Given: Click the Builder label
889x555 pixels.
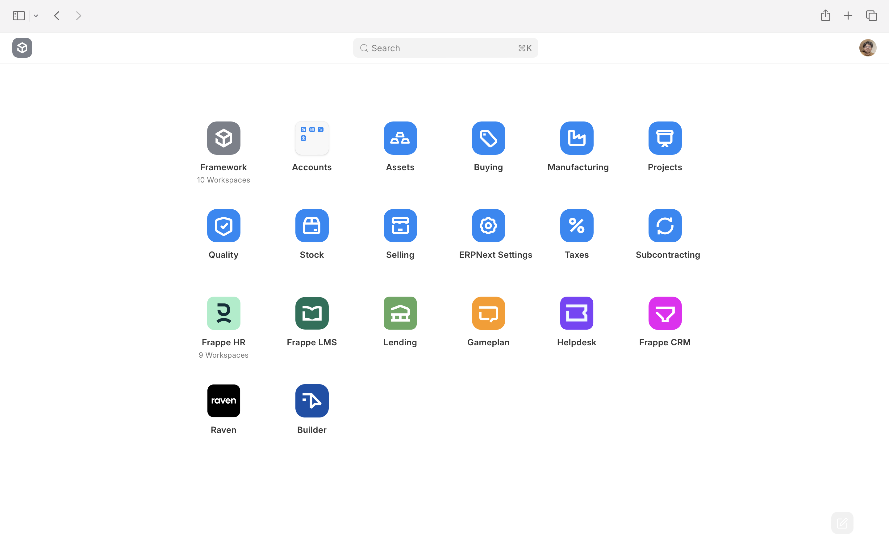Looking at the screenshot, I should (x=312, y=430).
